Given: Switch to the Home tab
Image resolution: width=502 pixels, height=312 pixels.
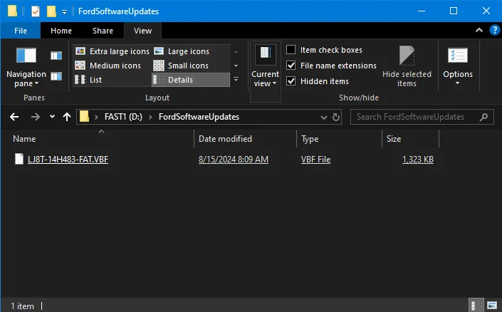Looking at the screenshot, I should (61, 31).
